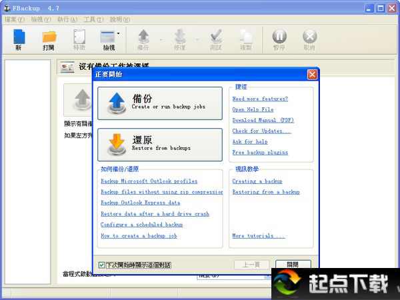Open the Free backup plugins link

click(260, 152)
